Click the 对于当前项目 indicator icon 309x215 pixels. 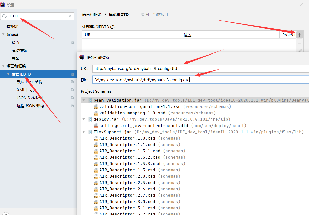pos(142,15)
